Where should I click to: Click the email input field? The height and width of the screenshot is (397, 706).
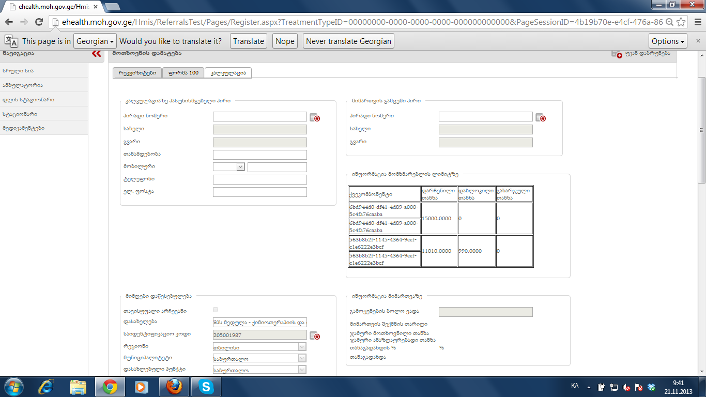(259, 192)
